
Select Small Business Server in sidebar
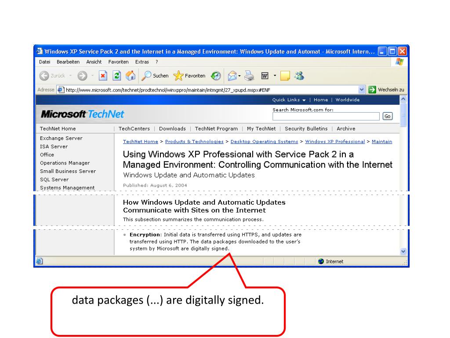coord(68,171)
